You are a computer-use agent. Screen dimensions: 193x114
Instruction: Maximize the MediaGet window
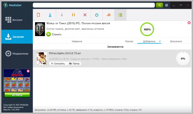[x=181, y=5]
